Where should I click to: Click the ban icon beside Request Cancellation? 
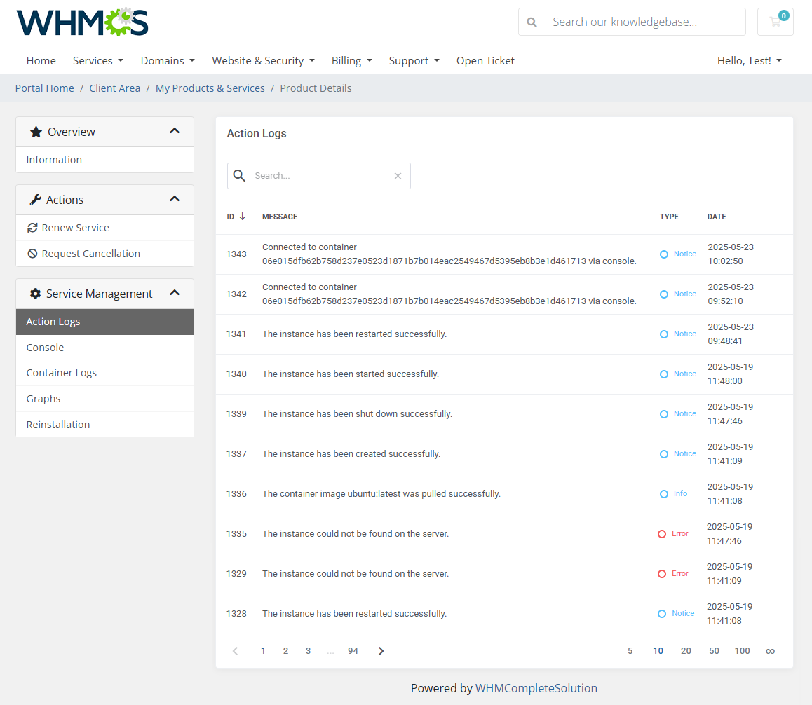(32, 253)
